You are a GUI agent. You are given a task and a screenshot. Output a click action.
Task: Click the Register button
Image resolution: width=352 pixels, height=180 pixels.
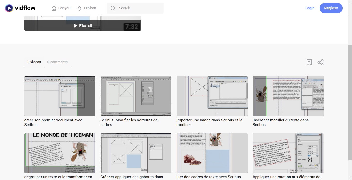331,8
